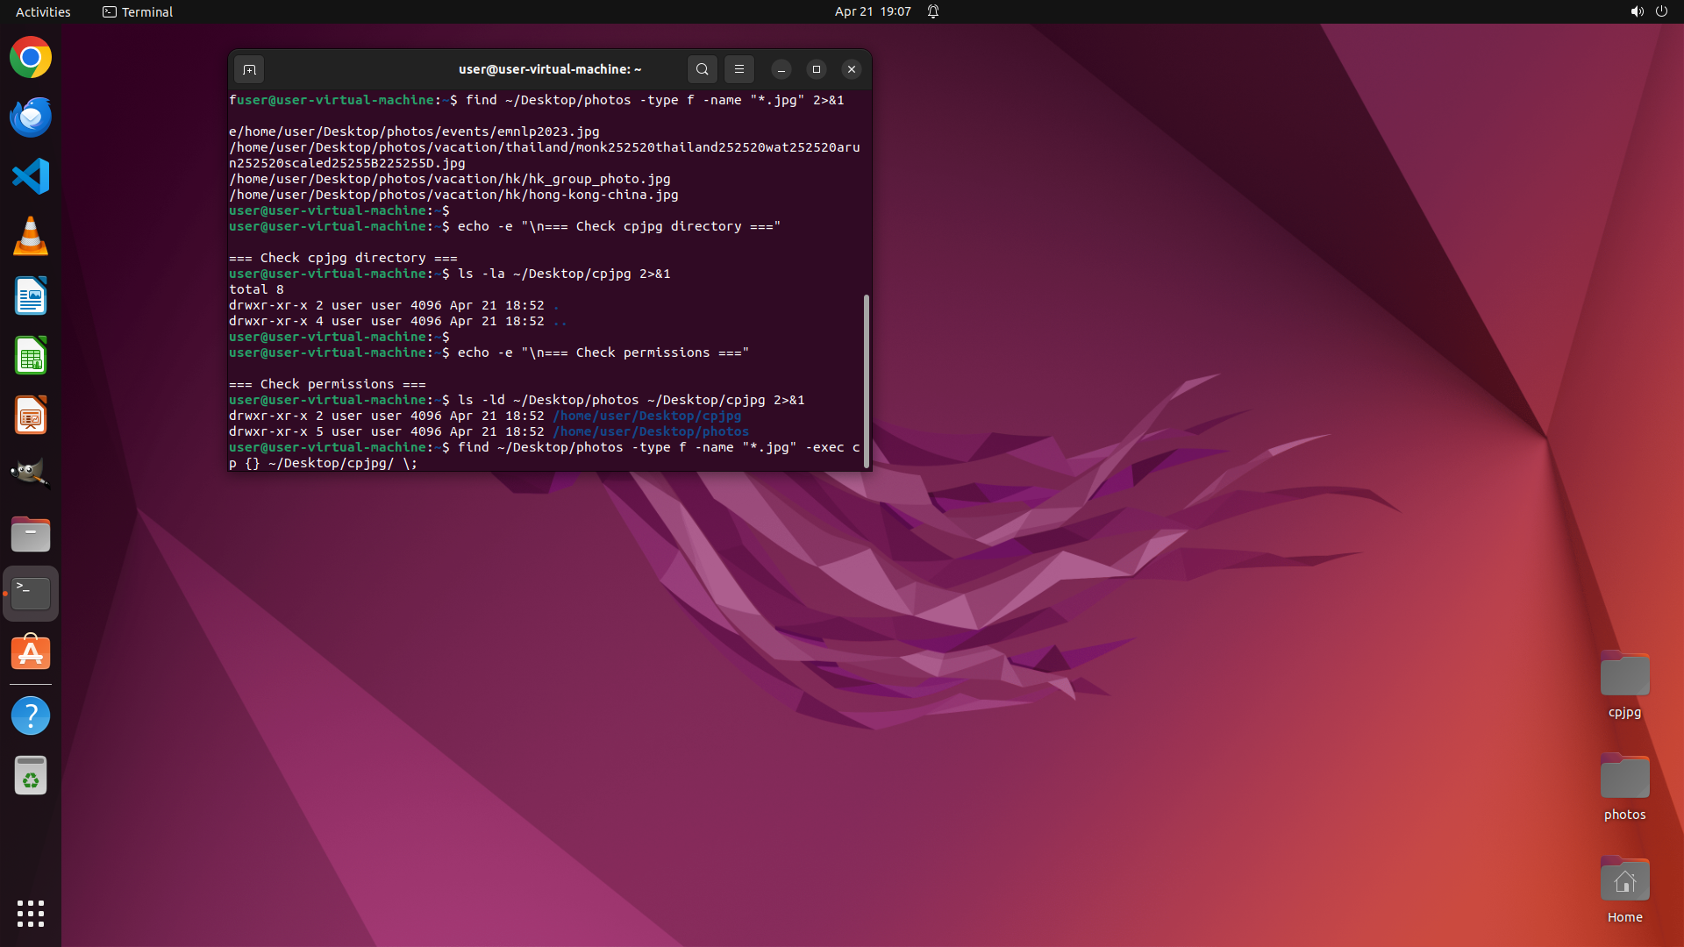The width and height of the screenshot is (1684, 947).
Task: Click the terminal search icon
Action: [x=702, y=69]
